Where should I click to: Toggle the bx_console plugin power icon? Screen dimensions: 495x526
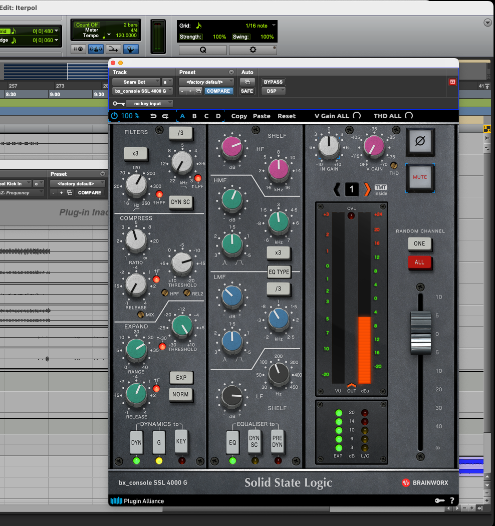(x=114, y=116)
